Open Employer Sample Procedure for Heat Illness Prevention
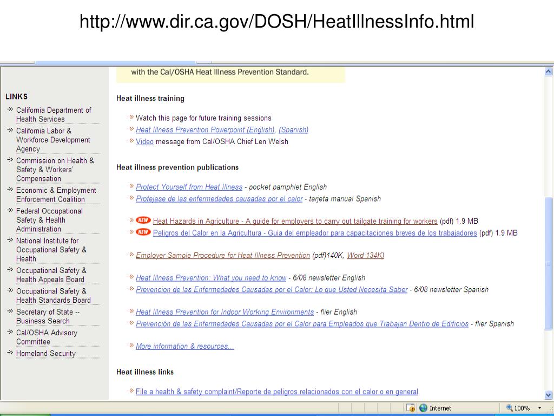This screenshot has height=416, width=554. click(x=222, y=256)
